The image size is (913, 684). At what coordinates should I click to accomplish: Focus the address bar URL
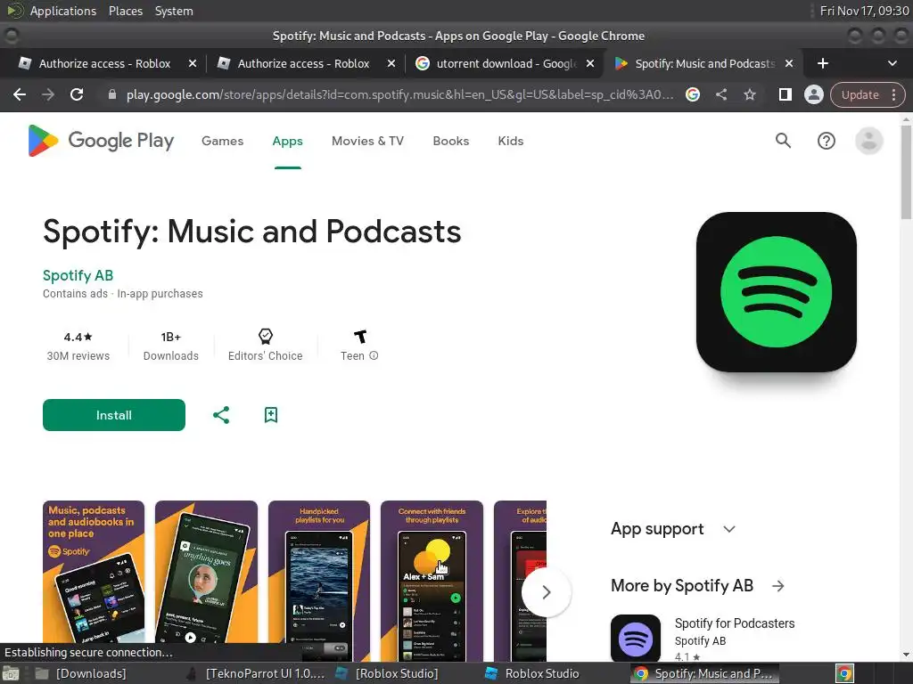[400, 94]
